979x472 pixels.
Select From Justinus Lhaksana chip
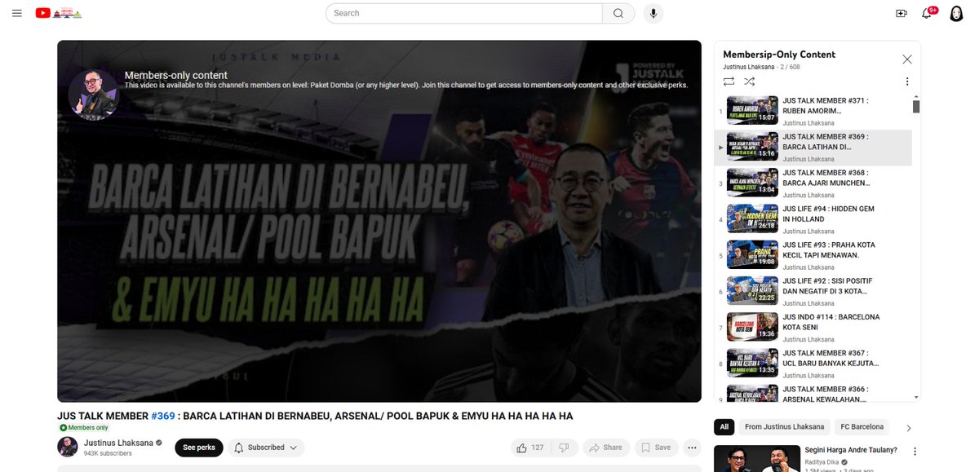click(x=784, y=426)
